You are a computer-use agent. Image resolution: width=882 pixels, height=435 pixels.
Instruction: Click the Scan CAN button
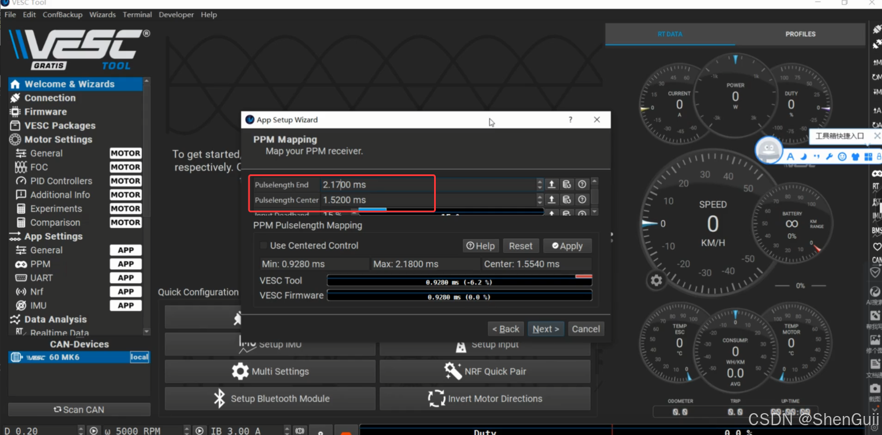coord(79,410)
